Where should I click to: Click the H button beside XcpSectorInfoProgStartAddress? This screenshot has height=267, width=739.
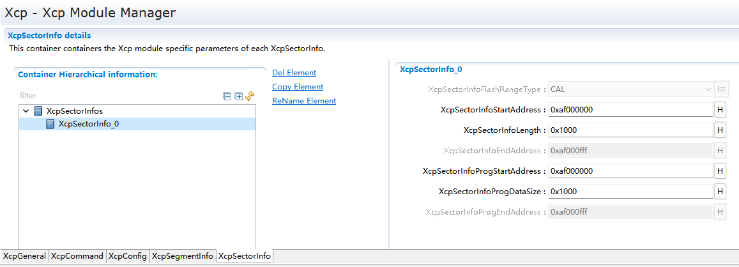[x=720, y=171]
